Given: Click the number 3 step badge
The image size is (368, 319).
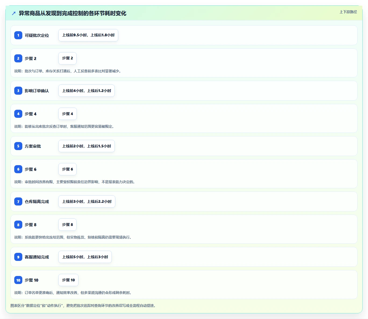Looking at the screenshot, I should pos(18,91).
